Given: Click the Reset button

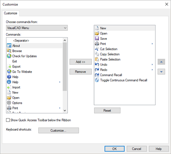Looking at the screenshot, I should tap(107, 110).
